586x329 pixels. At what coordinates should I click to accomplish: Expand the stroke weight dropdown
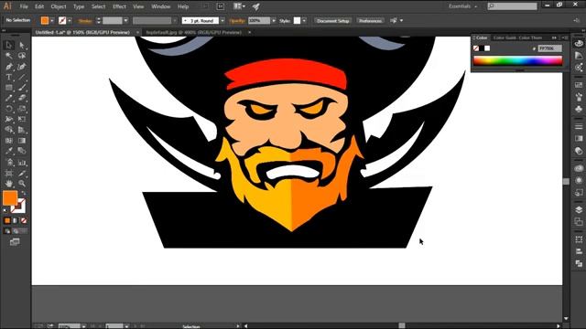[125, 21]
